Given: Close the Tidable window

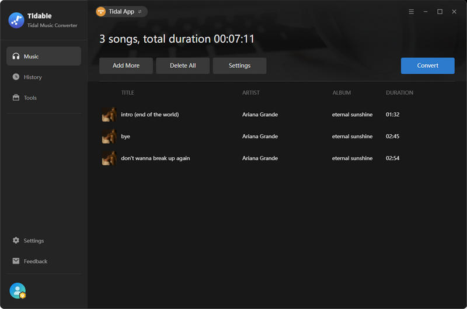Looking at the screenshot, I should (x=454, y=12).
